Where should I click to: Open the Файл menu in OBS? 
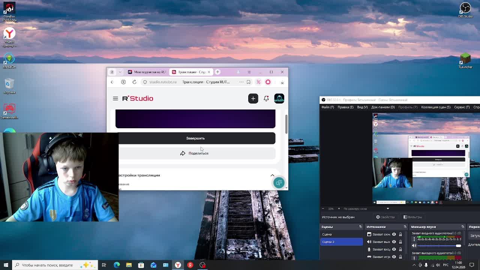[327, 107]
